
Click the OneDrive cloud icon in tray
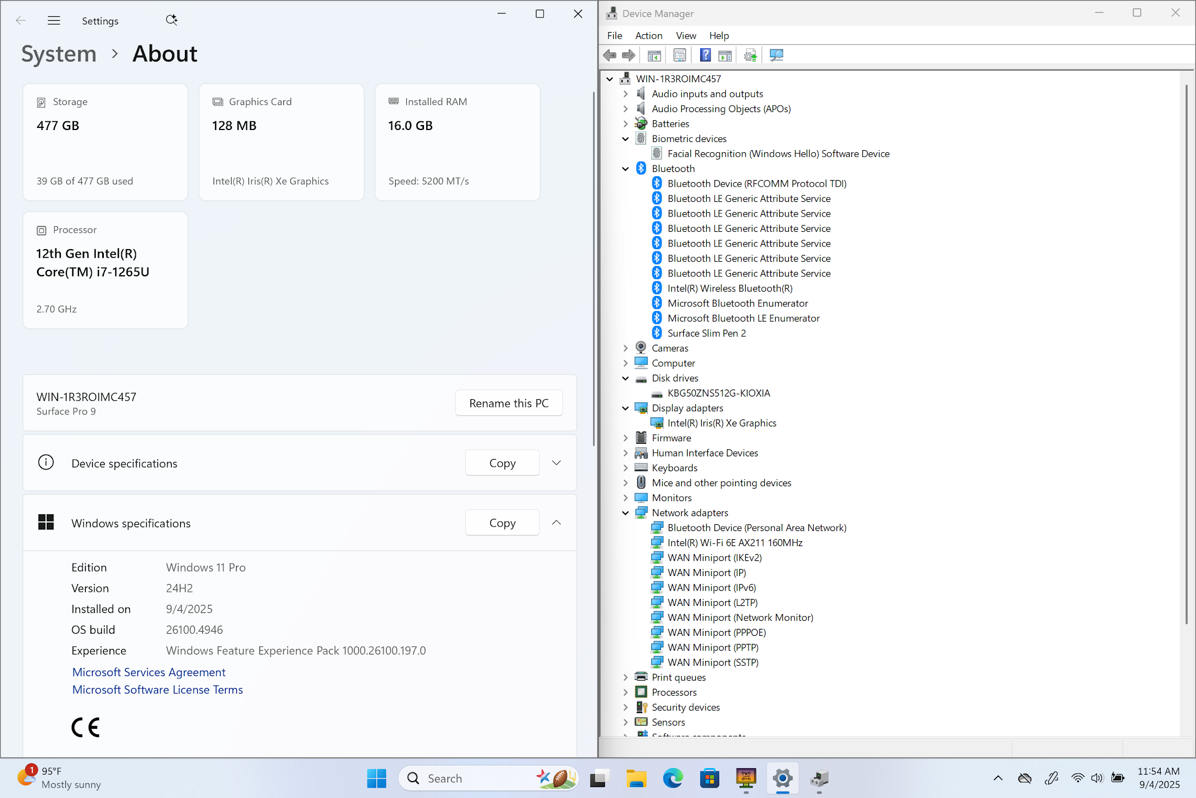[x=1025, y=778]
